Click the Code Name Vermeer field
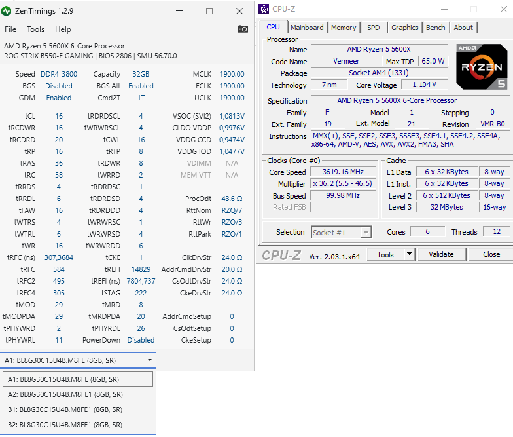The image size is (513, 437). [x=346, y=61]
